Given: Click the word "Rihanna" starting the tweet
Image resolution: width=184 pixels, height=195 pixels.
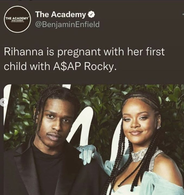Looking at the screenshot, I should tap(24, 52).
